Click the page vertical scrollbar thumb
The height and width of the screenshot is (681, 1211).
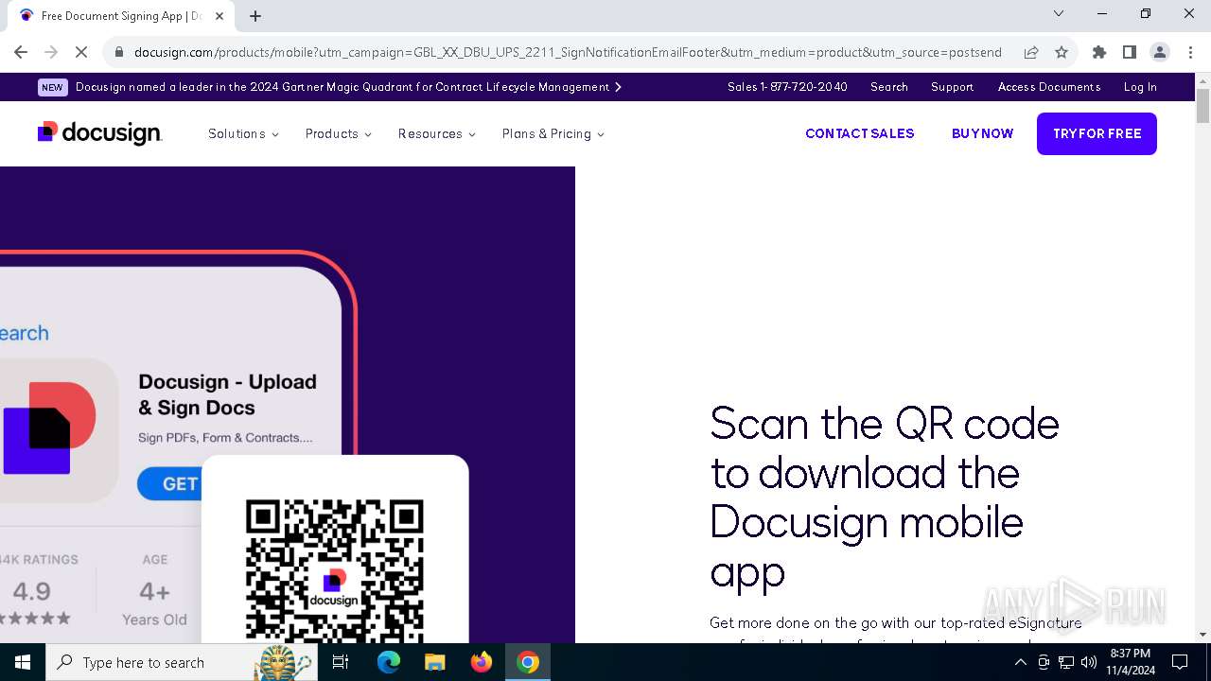pyautogui.click(x=1202, y=106)
